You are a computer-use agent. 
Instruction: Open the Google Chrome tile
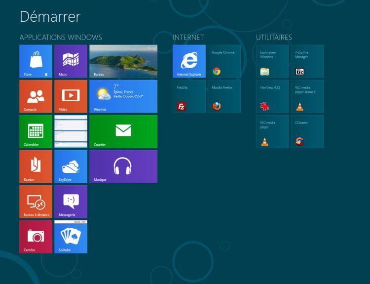click(224, 61)
